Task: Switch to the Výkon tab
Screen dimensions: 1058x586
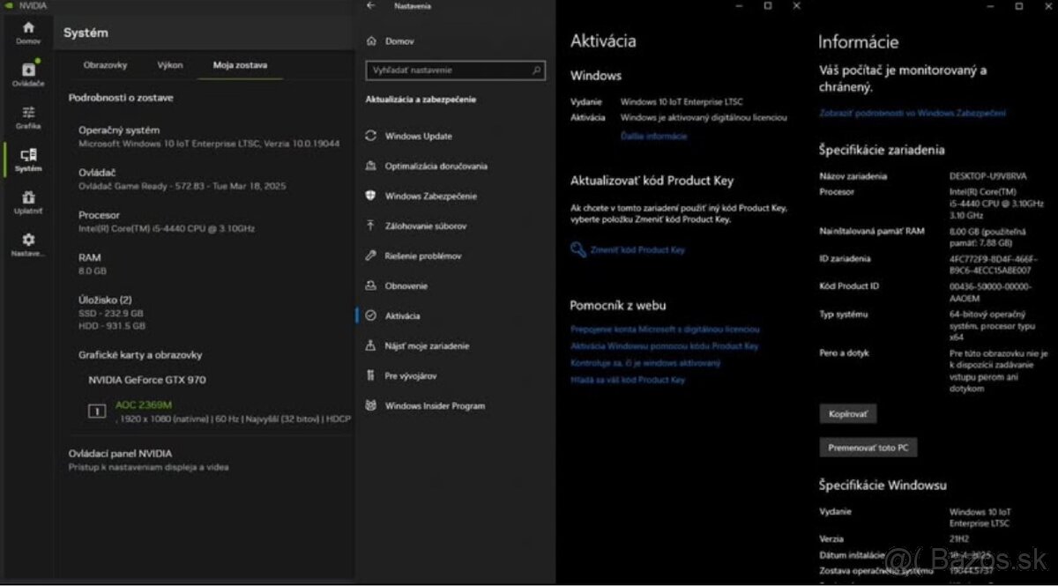Action: coord(170,65)
